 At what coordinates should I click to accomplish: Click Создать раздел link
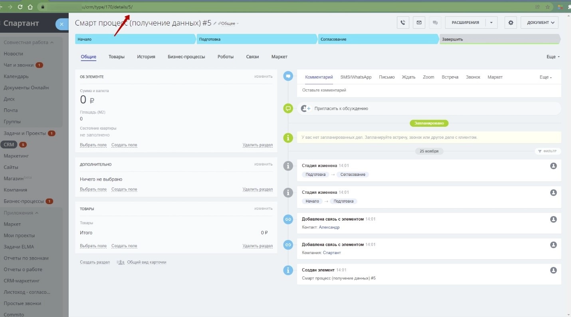tap(95, 262)
